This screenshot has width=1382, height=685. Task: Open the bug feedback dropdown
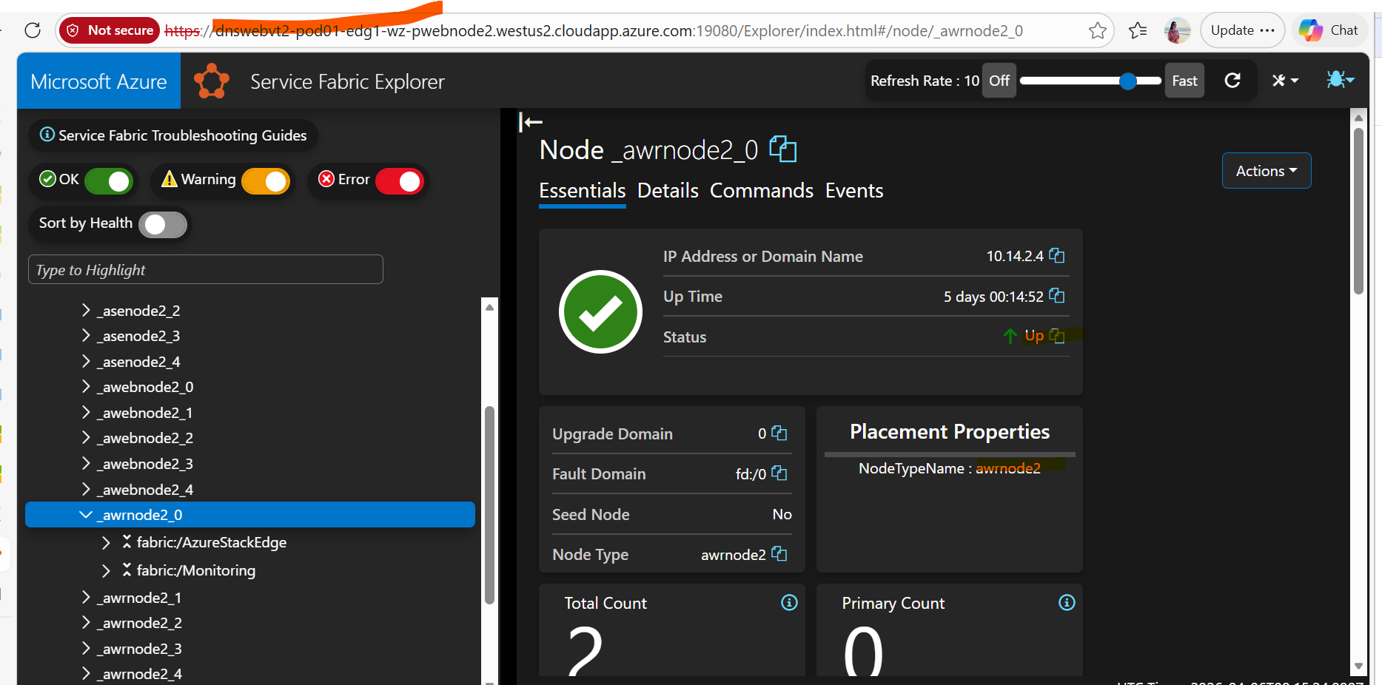(1341, 79)
